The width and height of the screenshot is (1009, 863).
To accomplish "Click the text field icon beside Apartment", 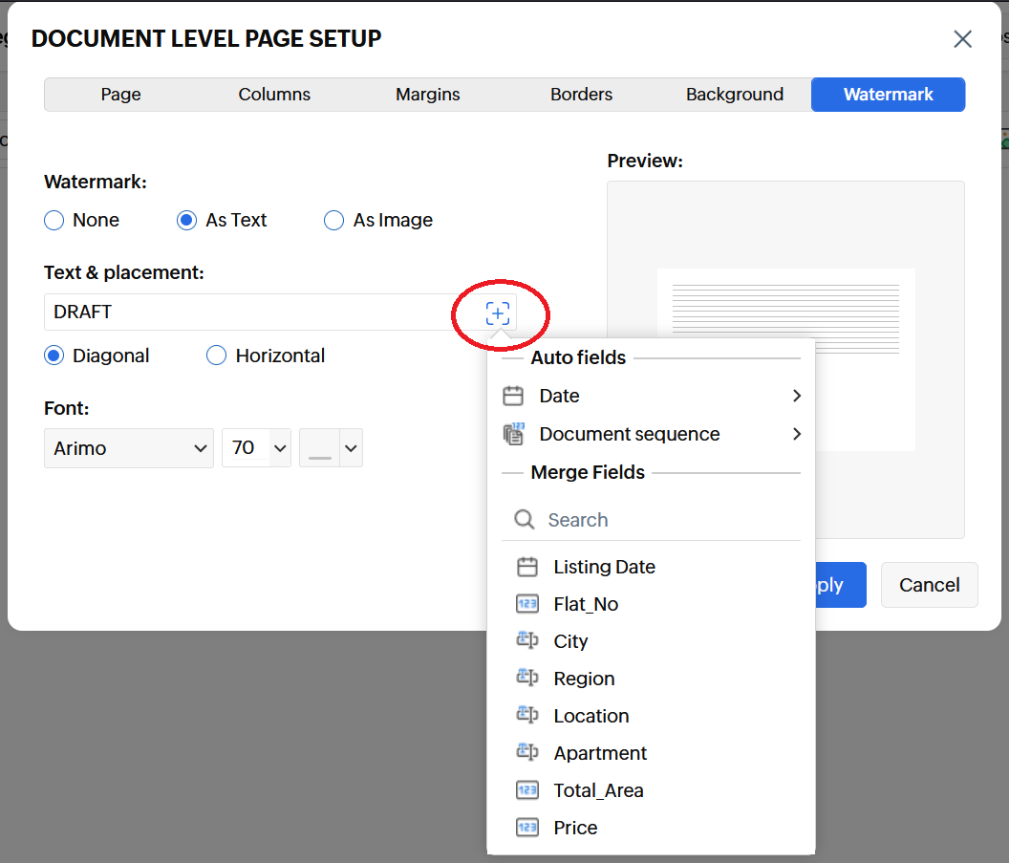I will point(527,753).
